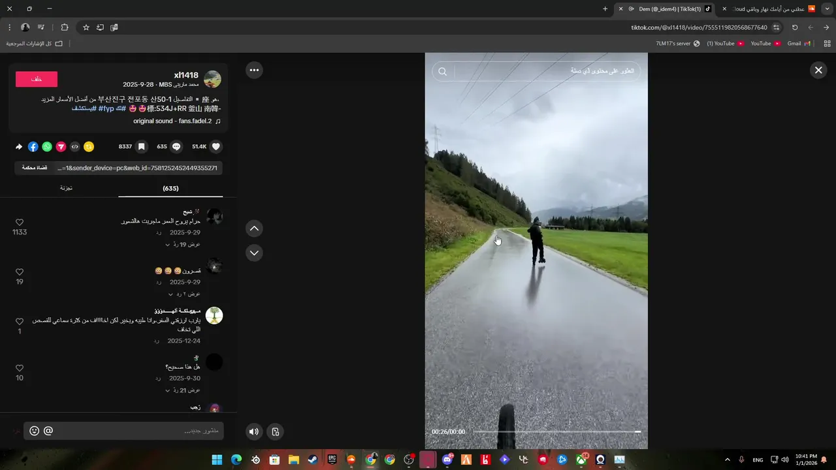
Task: Open a new browser tab
Action: coord(605,8)
